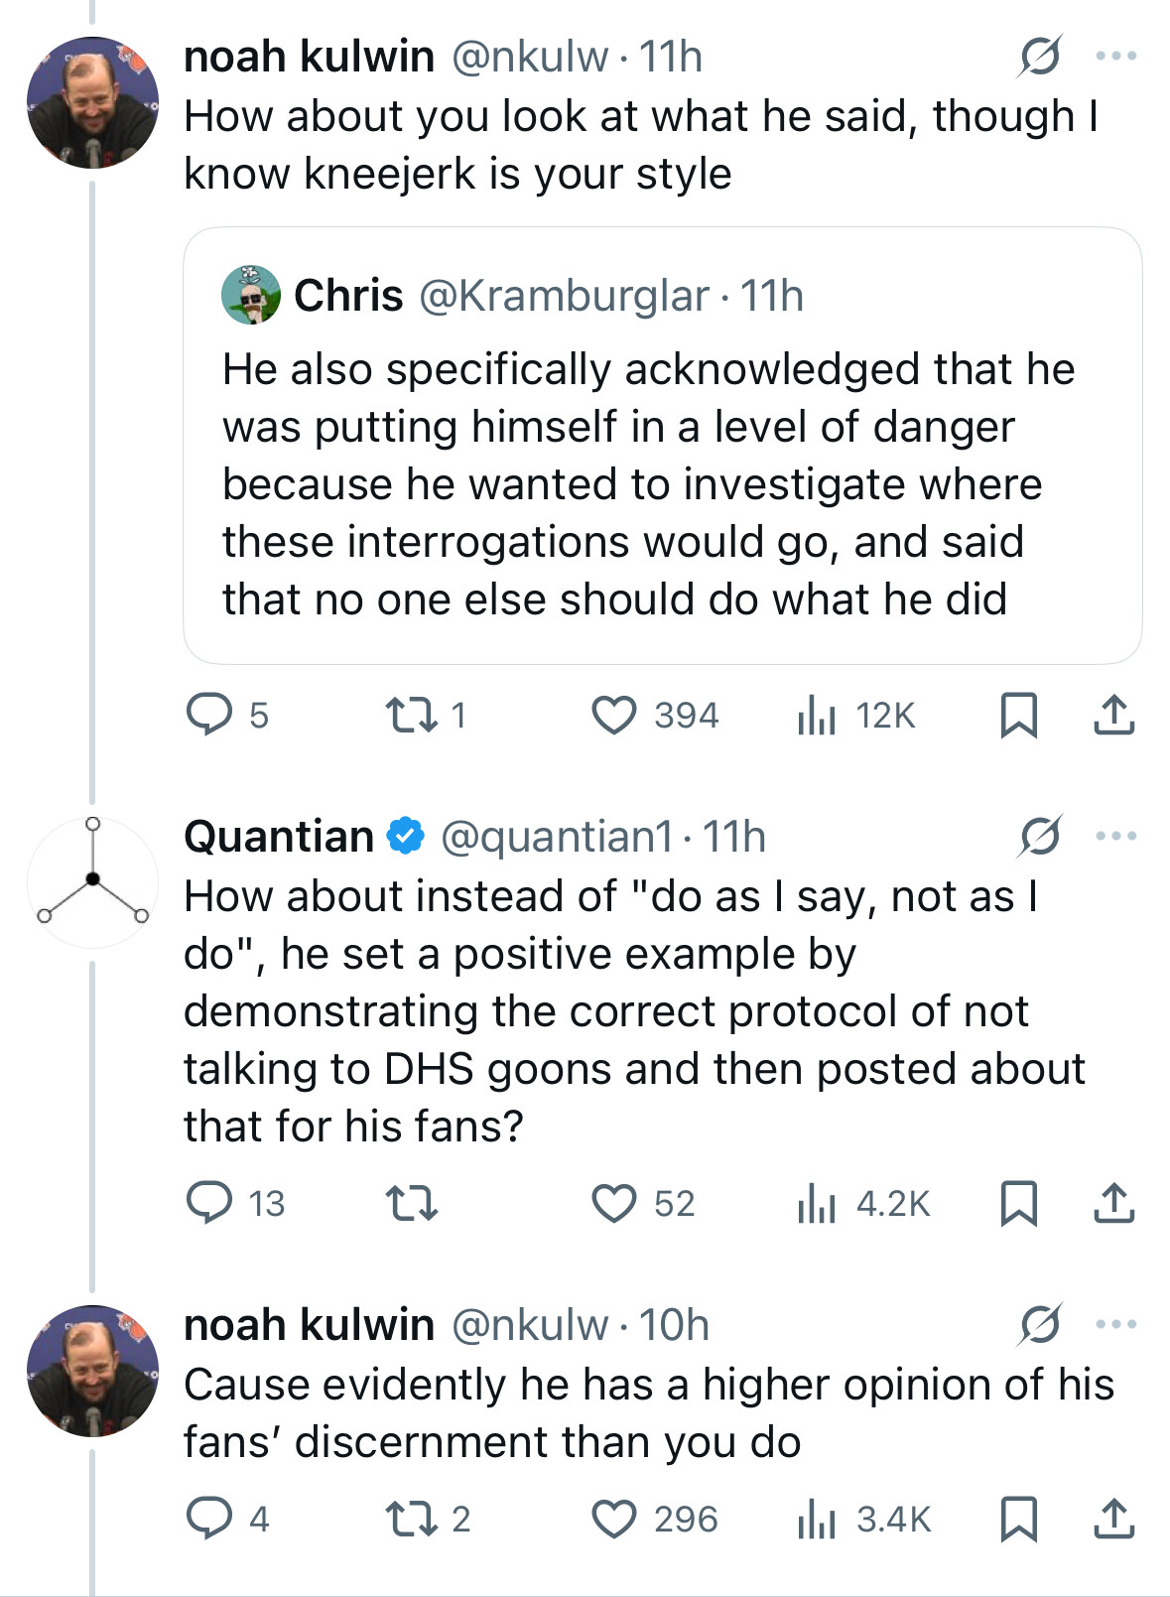Retweet Quantian's DHS goons tweet
The height and width of the screenshot is (1597, 1170).
pyautogui.click(x=411, y=1203)
